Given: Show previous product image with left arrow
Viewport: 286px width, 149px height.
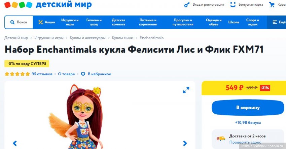Looking at the screenshot, I should [15, 143].
